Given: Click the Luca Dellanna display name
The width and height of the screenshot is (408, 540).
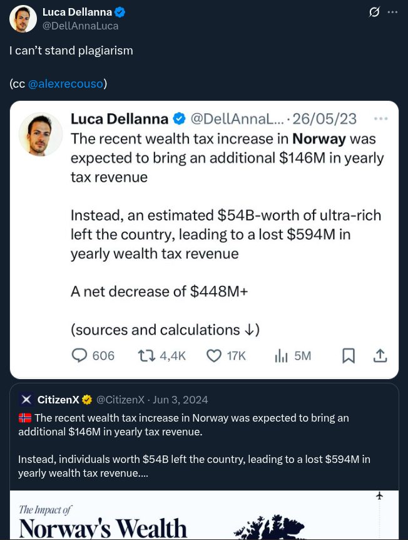Looking at the screenshot, I should coord(77,12).
